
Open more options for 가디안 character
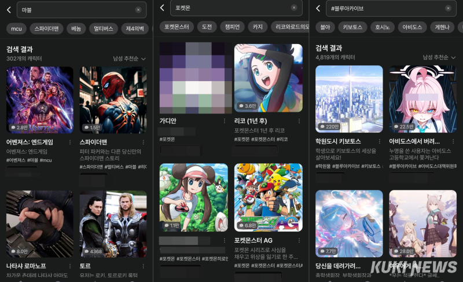pos(225,121)
